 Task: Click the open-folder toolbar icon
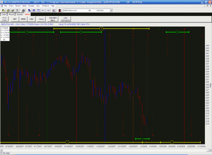[x=13, y=11]
